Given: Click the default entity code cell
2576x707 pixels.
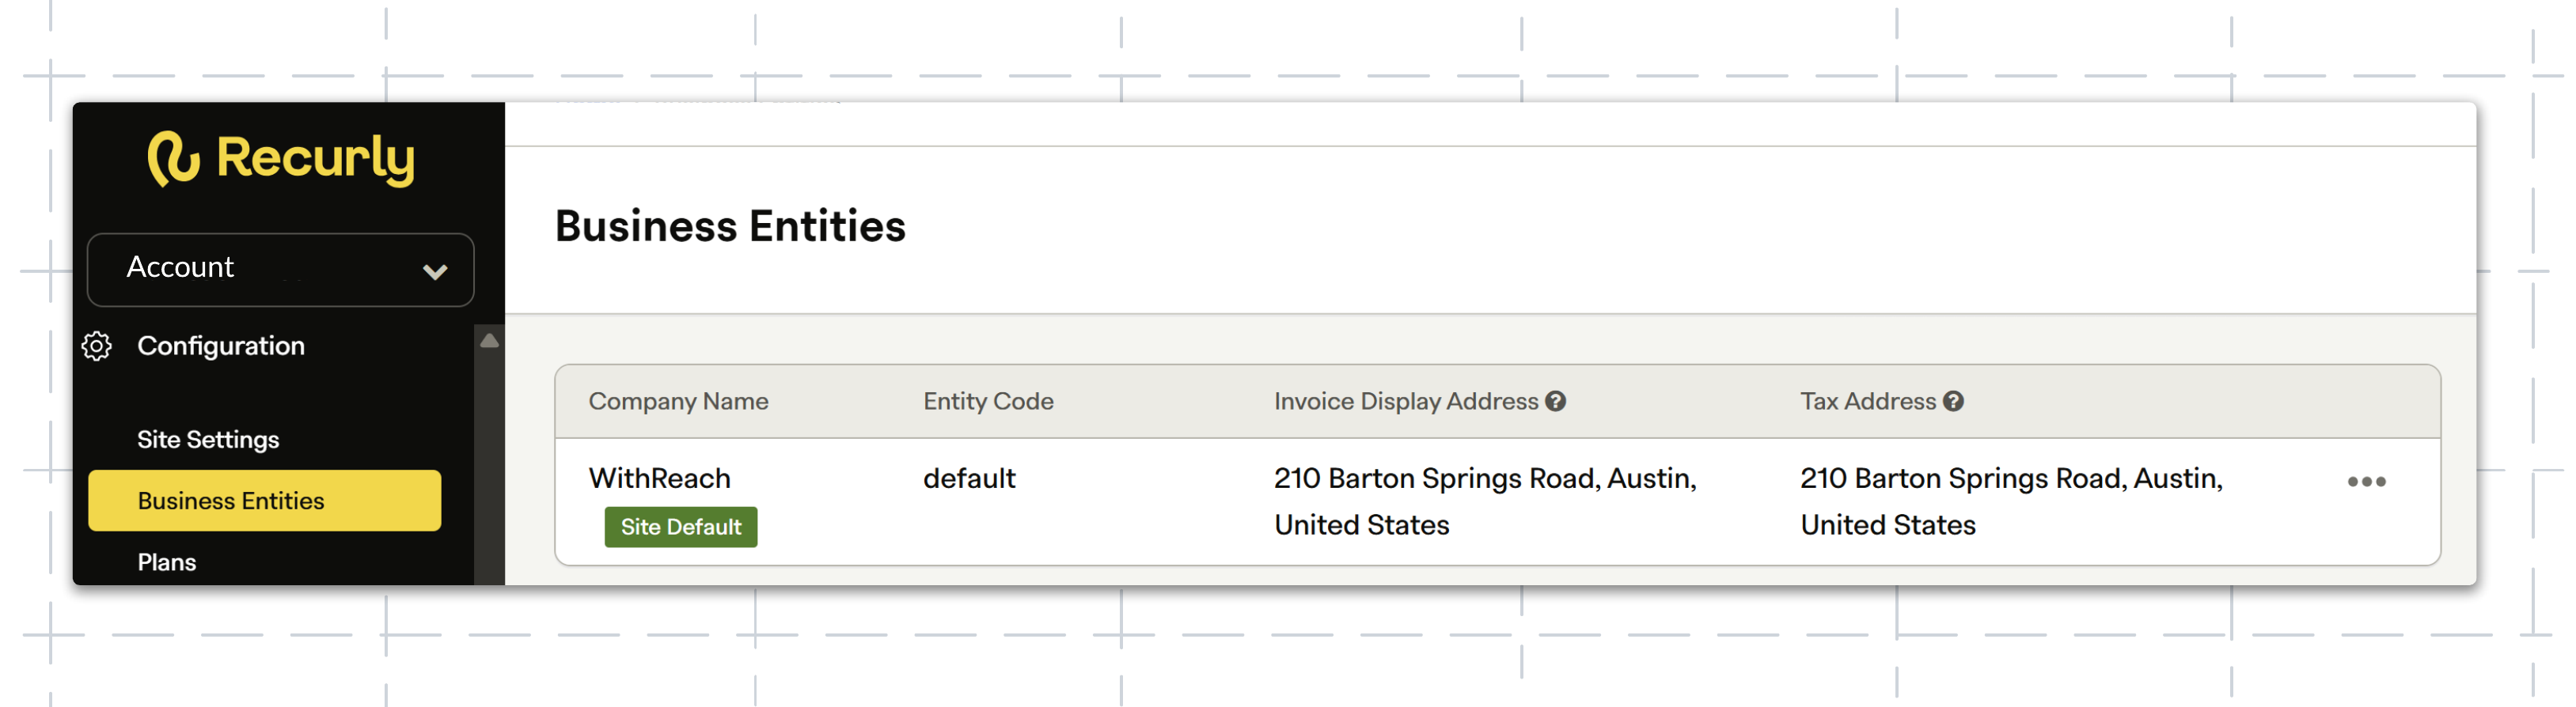Looking at the screenshot, I should (969, 478).
